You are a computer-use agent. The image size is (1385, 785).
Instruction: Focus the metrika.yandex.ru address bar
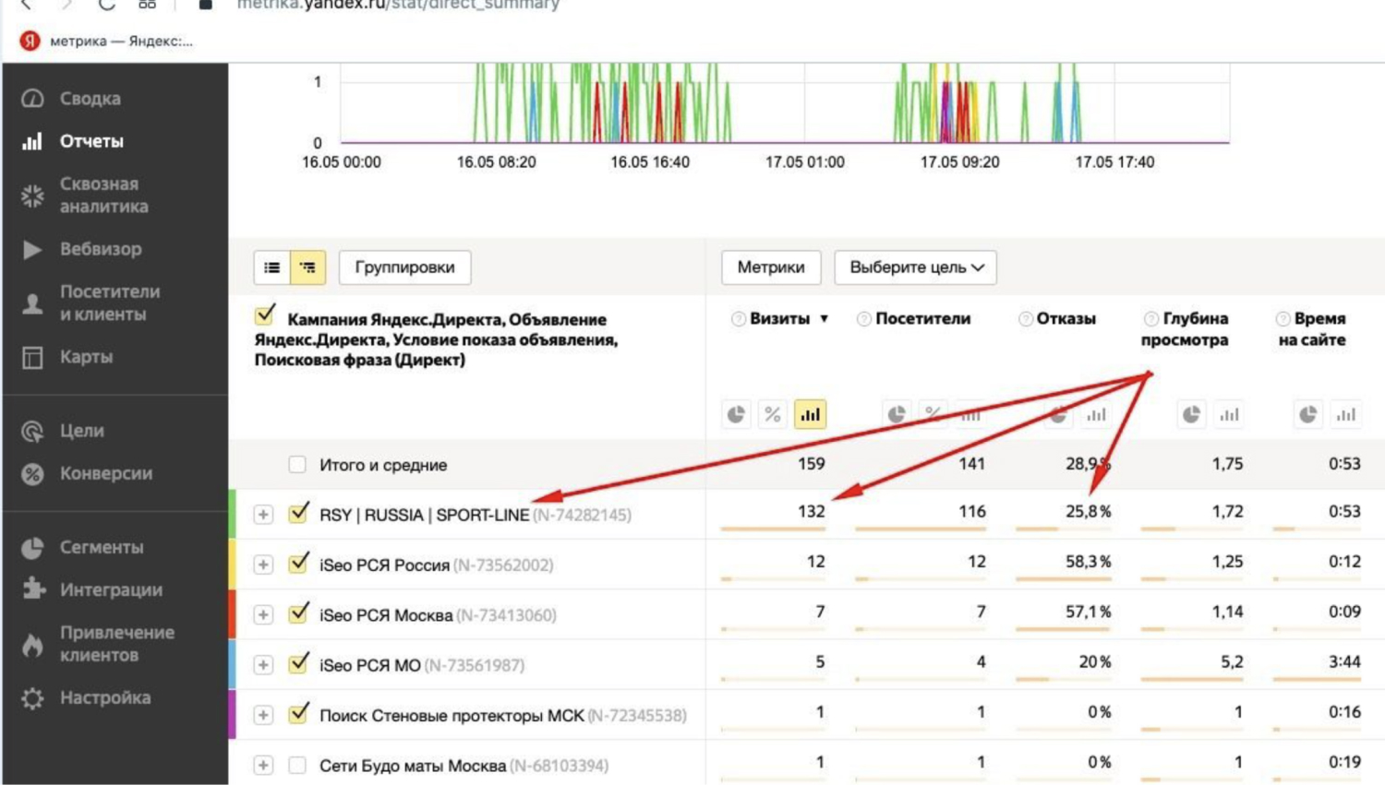(x=398, y=6)
